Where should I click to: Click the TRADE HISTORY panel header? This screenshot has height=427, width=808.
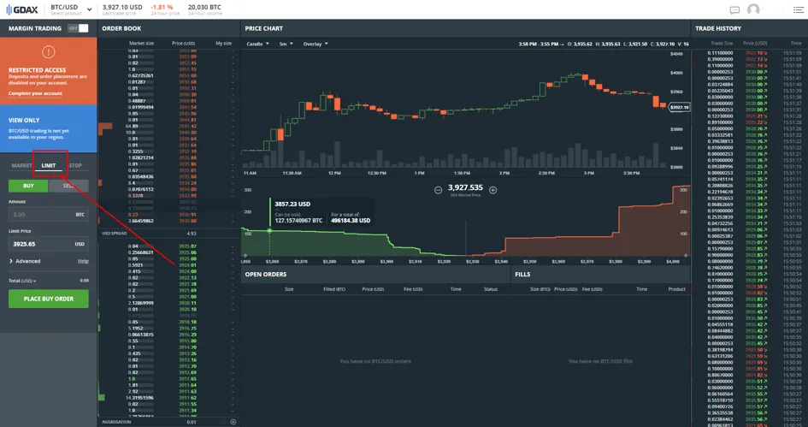tap(718, 28)
